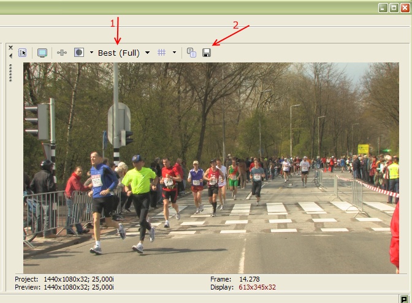Image resolution: width=412 pixels, height=303 pixels.
Task: Maximize the application window
Action: (x=393, y=7)
